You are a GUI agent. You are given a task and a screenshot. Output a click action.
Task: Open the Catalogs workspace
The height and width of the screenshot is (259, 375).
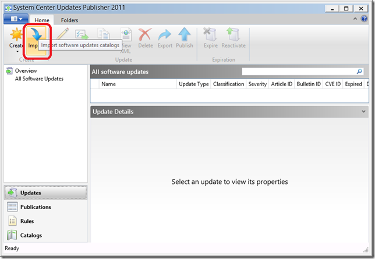click(x=45, y=235)
